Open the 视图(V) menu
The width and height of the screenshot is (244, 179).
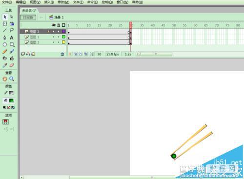(x=35, y=2)
